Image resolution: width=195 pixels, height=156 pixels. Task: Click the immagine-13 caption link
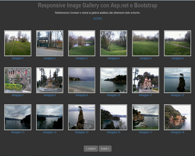18,132
